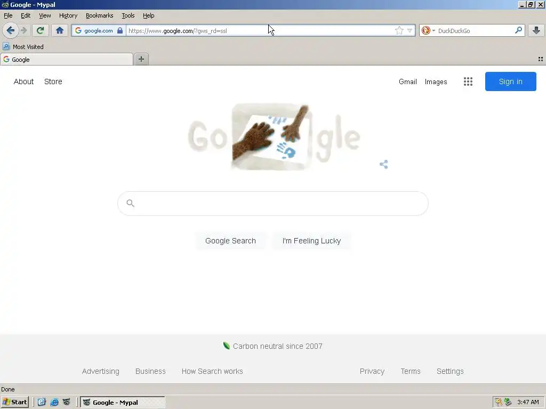Reload the page with refresh icon

41,30
